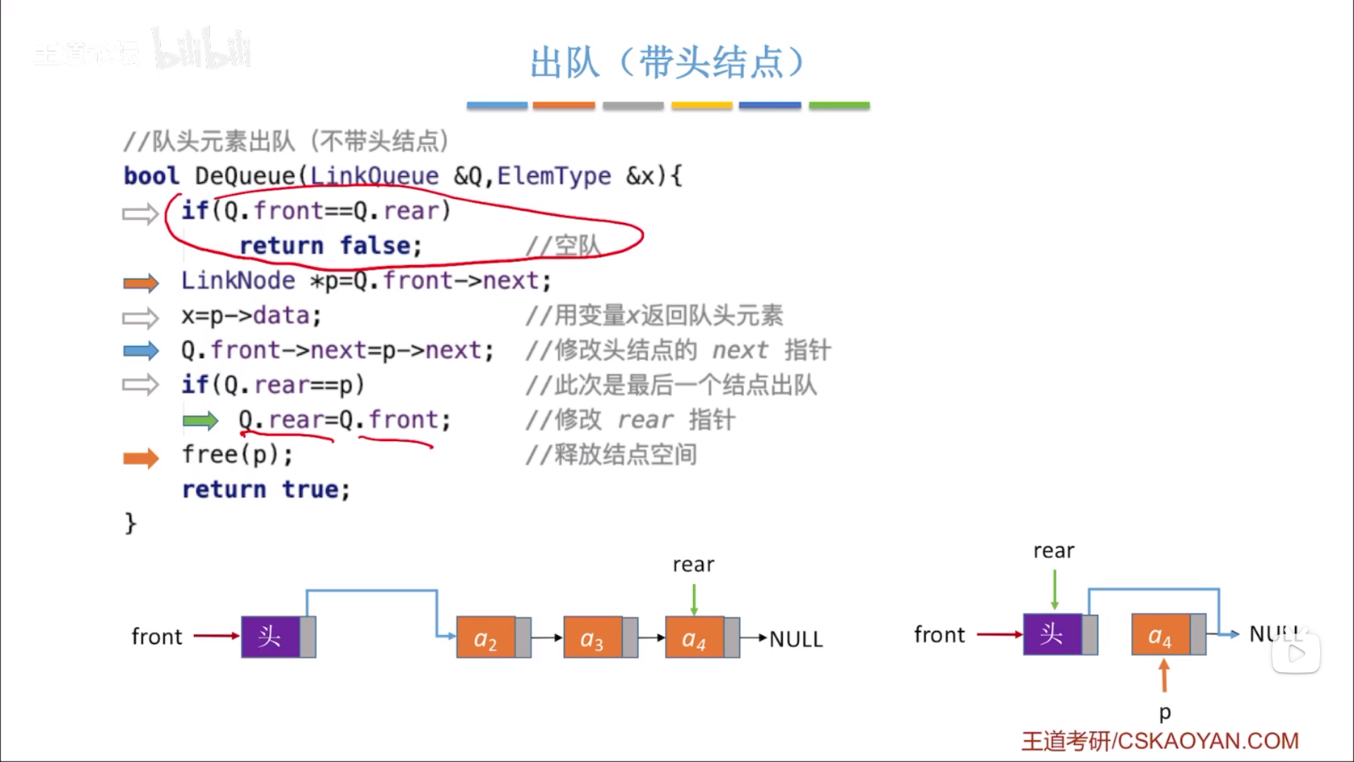Click the green arrow before Q.rear=Q.front
1354x762 pixels.
click(x=200, y=421)
